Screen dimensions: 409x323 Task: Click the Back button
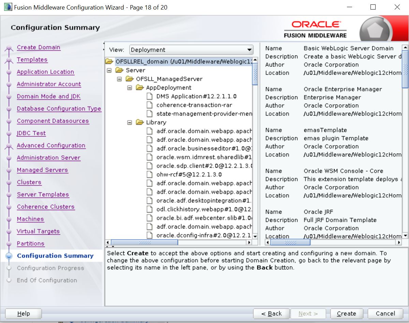click(x=272, y=314)
